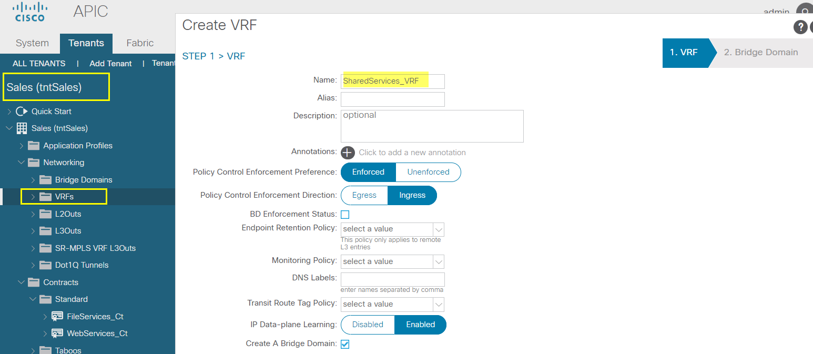Click the plus icon to add annotation
This screenshot has height=354, width=813.
tap(348, 153)
